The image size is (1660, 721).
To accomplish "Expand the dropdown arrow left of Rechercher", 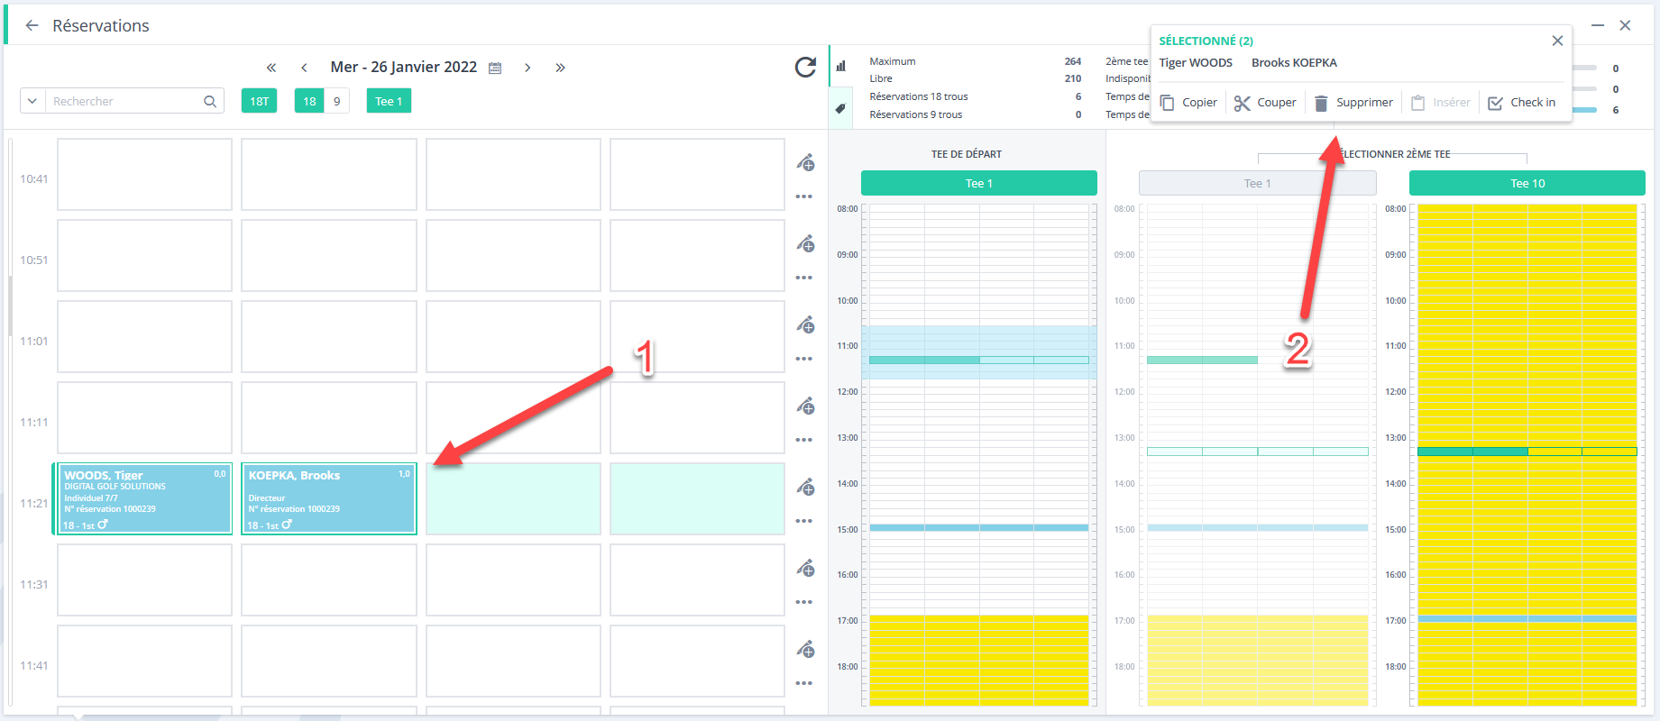I will (x=32, y=101).
